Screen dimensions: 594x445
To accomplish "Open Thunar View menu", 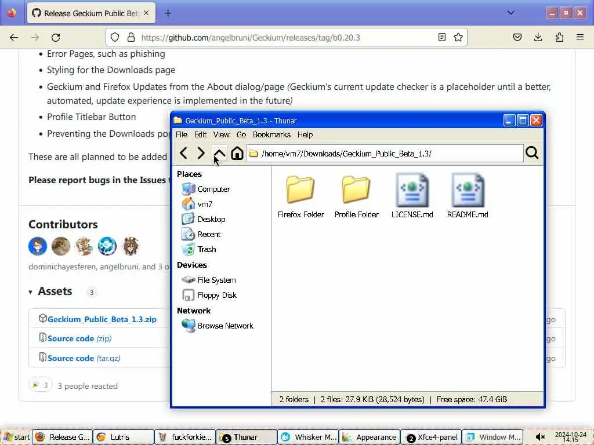I will [221, 134].
